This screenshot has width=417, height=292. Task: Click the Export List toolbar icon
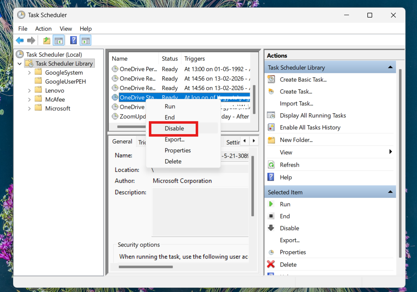pos(46,40)
